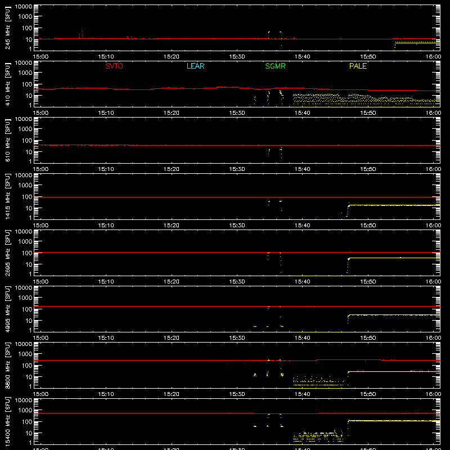Viewport: 450px width, 450px height.
Task: Click 15:30 time label below 1415 MHz plot
Action: tap(237, 226)
